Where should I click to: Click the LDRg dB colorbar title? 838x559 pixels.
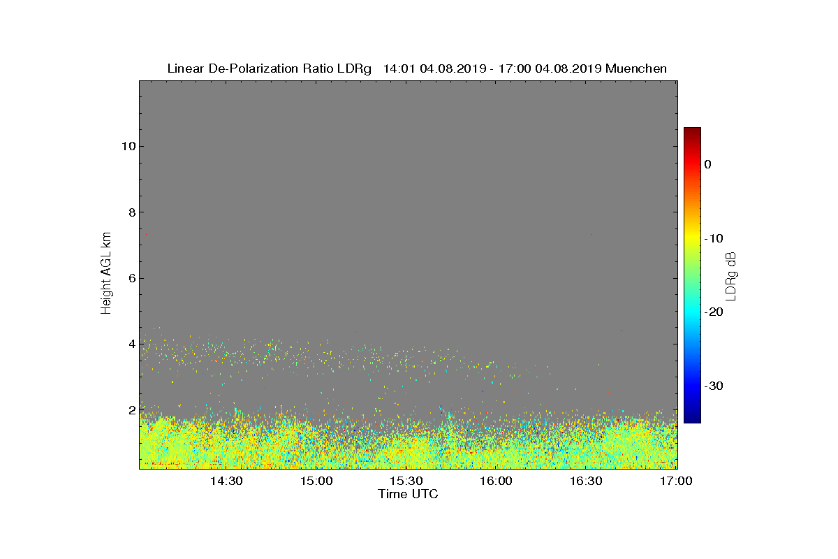[731, 275]
